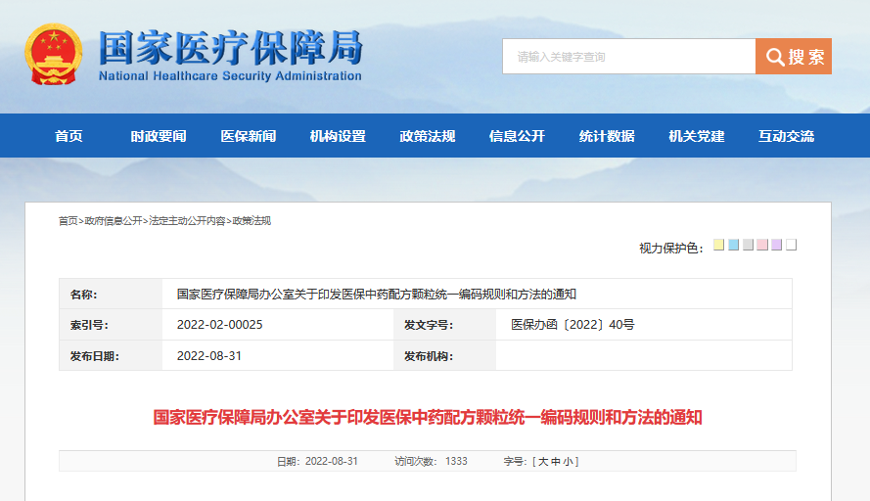The width and height of the screenshot is (870, 501).
Task: Select the gray eye-protection color swatch
Action: [748, 245]
